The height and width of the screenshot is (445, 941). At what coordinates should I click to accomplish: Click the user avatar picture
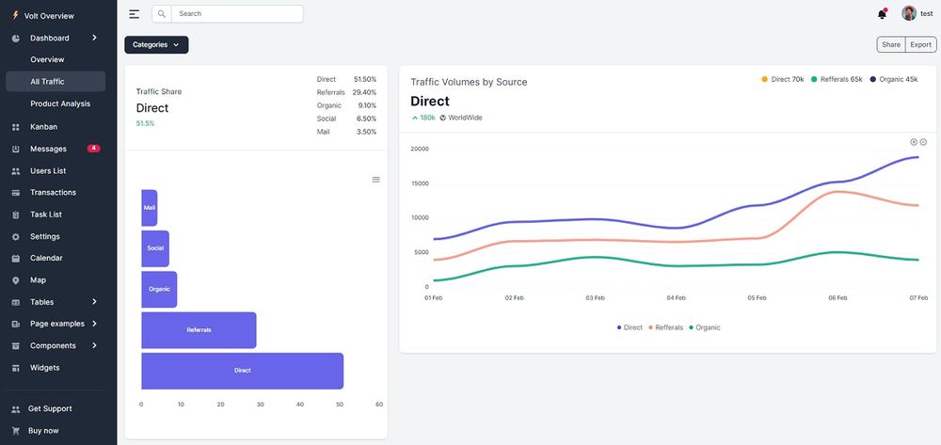(909, 13)
